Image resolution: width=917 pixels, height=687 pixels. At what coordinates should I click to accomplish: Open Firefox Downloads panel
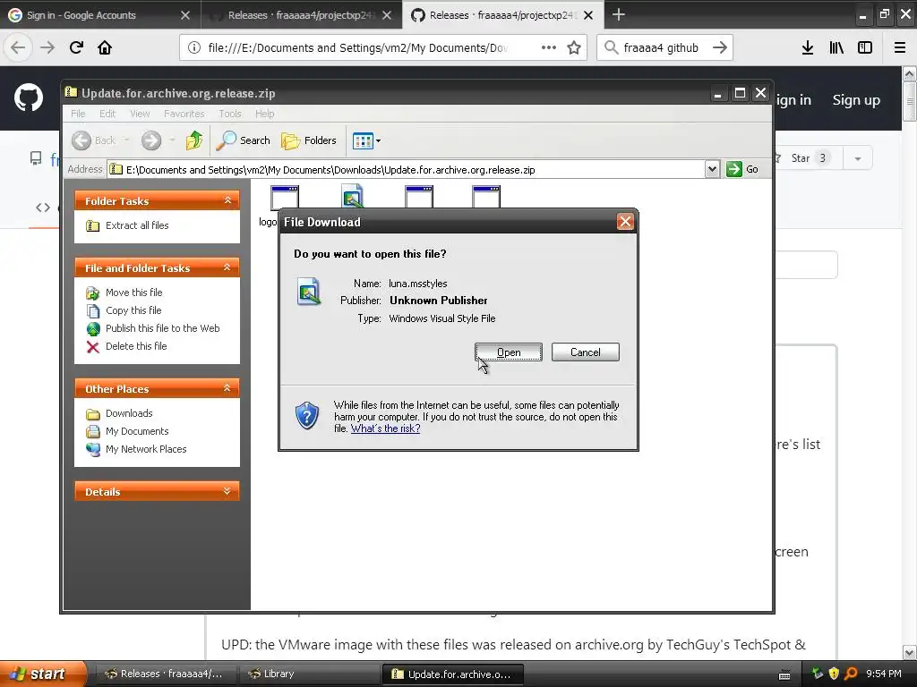[808, 47]
